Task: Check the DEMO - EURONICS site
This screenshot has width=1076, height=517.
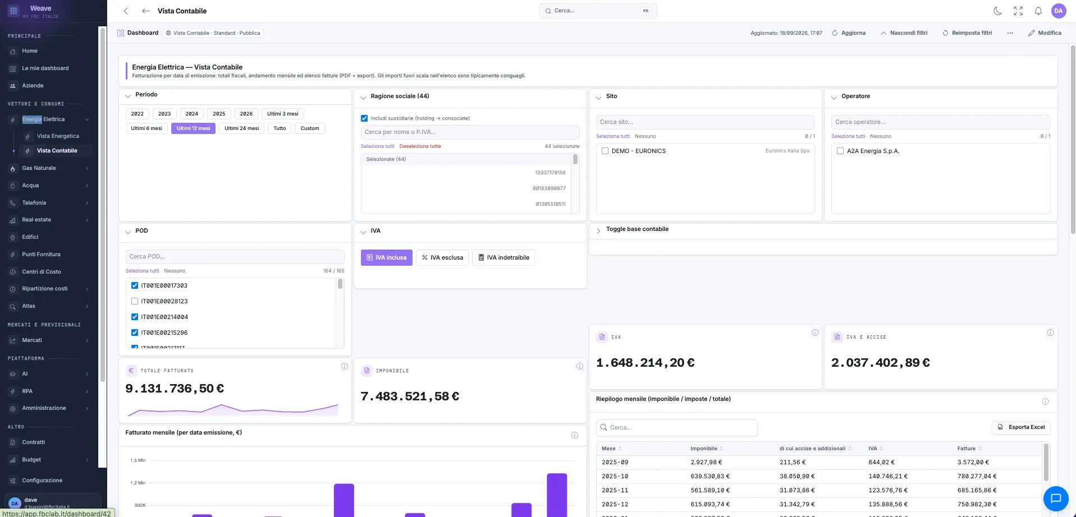Action: pos(605,151)
